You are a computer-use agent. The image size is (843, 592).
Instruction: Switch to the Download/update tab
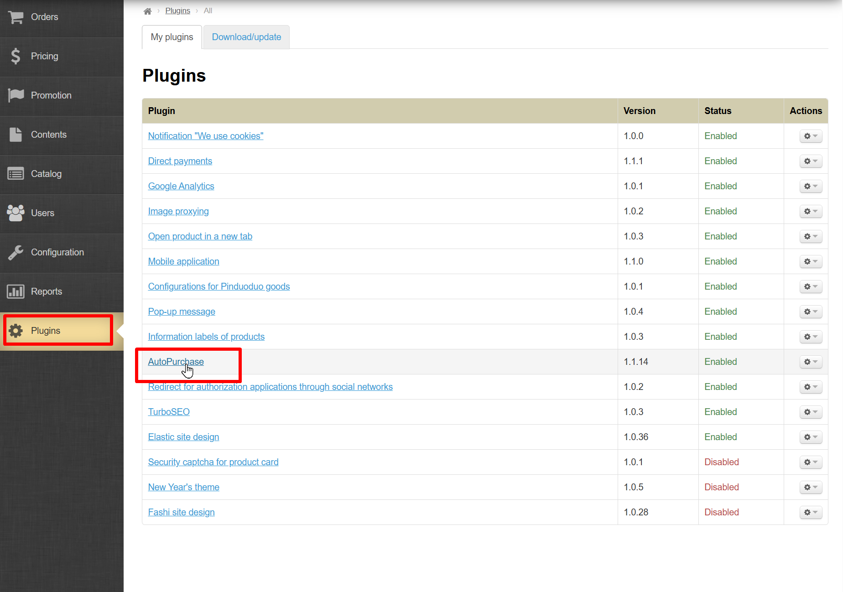(x=246, y=37)
